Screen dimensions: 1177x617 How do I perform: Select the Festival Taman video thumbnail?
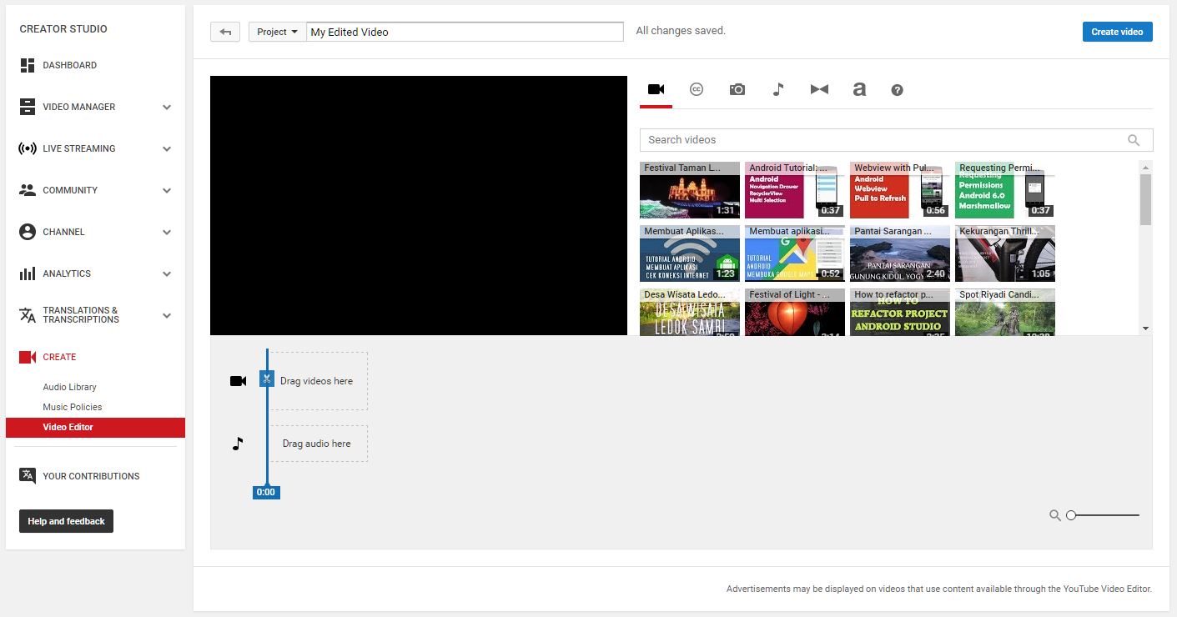[689, 190]
